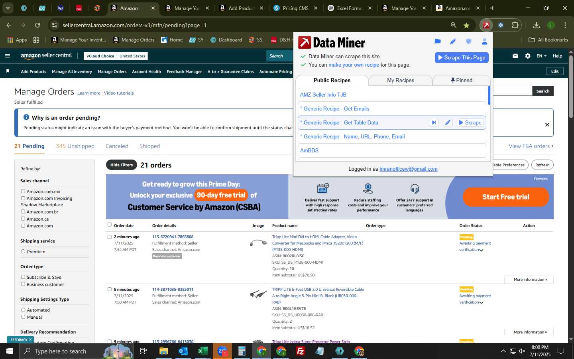Open File Explorer from the taskbar
This screenshot has height=359, width=574.
point(164,351)
